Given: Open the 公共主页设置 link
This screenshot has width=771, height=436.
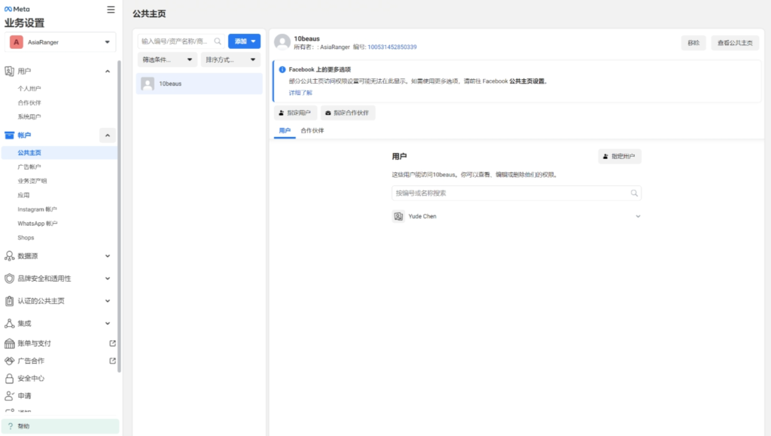Looking at the screenshot, I should (x=526, y=81).
